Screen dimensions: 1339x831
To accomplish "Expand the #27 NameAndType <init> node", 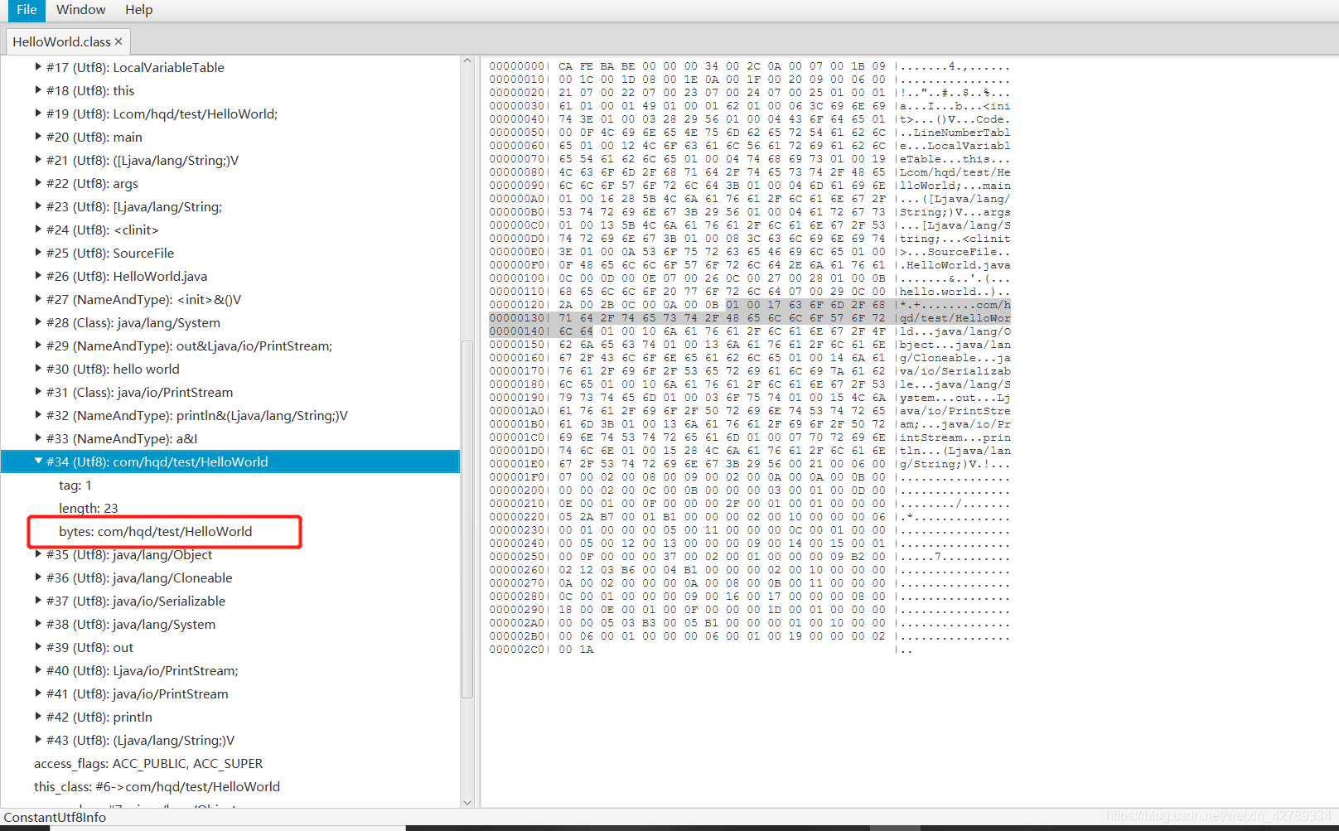I will [x=38, y=299].
